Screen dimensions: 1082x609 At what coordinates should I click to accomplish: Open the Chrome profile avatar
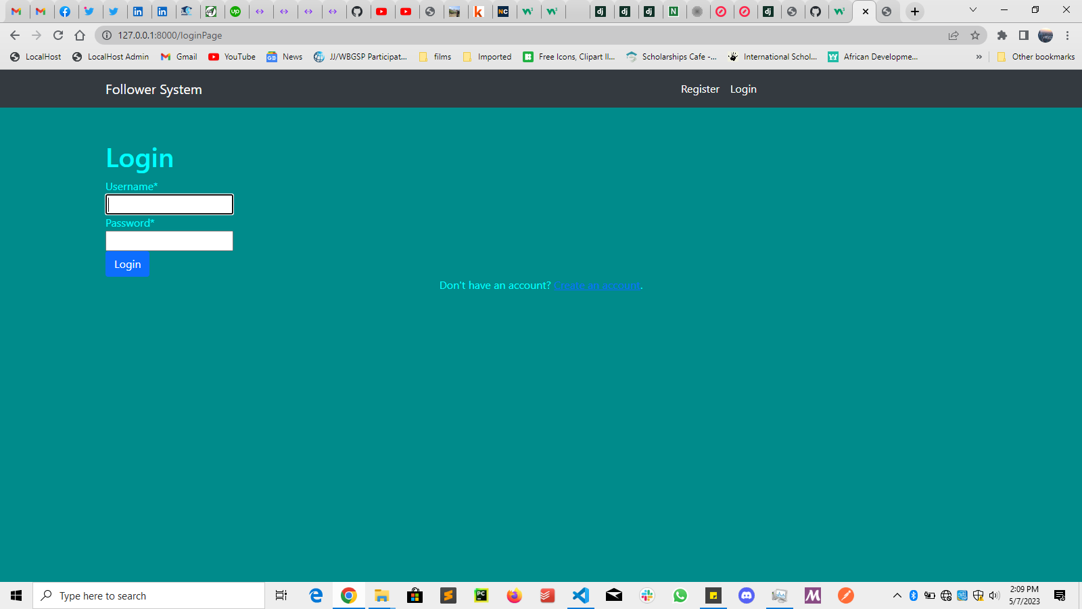(1045, 35)
